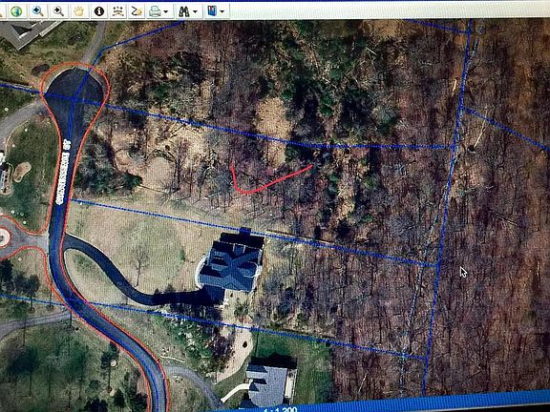Click the globe full extent icon
550x412 pixels.
pos(16,11)
